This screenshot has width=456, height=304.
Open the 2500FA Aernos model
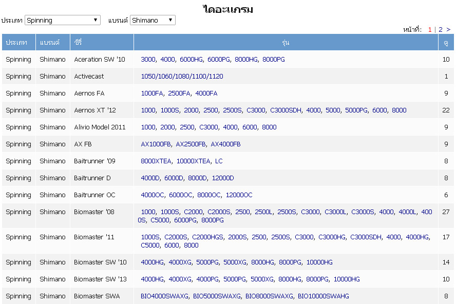[179, 93]
